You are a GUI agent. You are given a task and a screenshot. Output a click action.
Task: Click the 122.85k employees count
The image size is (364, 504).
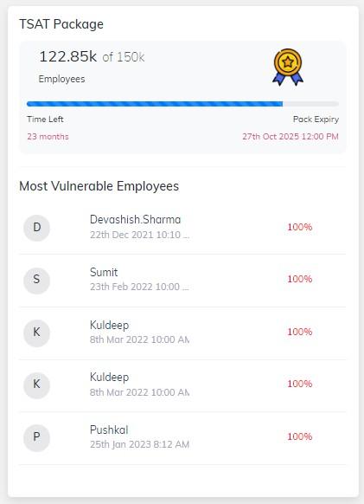(x=67, y=57)
